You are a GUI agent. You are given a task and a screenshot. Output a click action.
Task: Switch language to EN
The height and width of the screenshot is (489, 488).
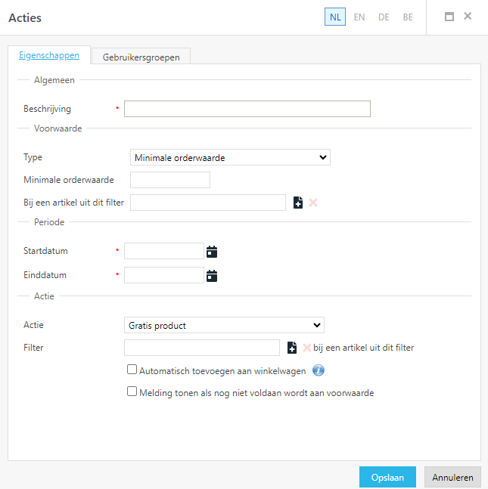[x=359, y=17]
